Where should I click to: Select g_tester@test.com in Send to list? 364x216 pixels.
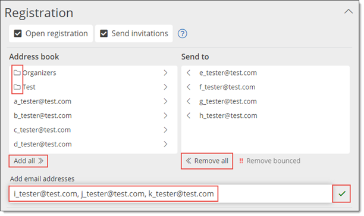(x=228, y=102)
